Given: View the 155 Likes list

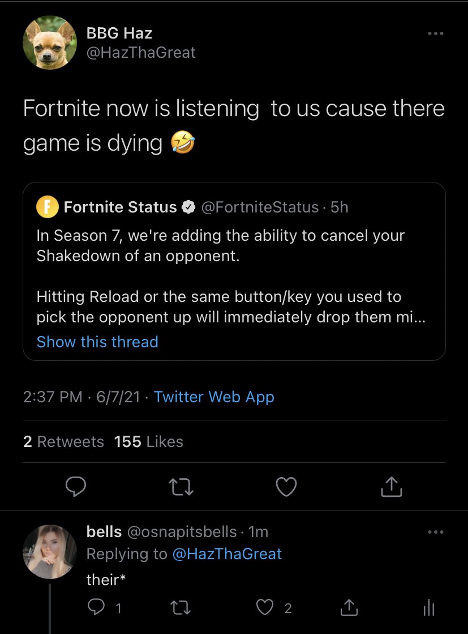Looking at the screenshot, I should [x=148, y=442].
